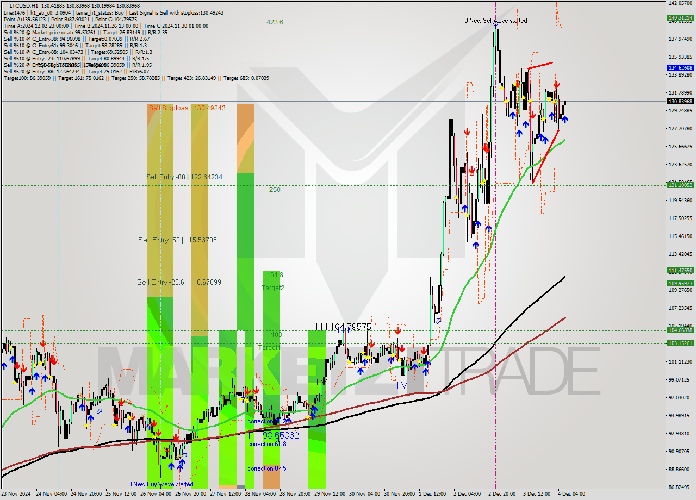This screenshot has width=696, height=500.
Task: Click the current price tag 130.83968
Action: 680,101
